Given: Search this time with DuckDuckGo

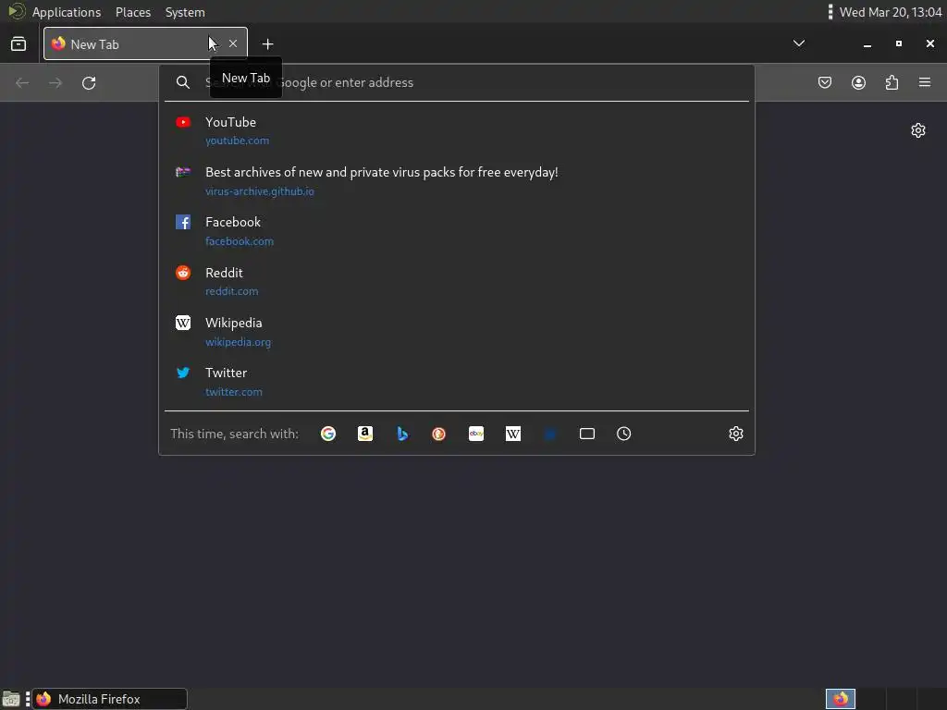Looking at the screenshot, I should pyautogui.click(x=439, y=434).
